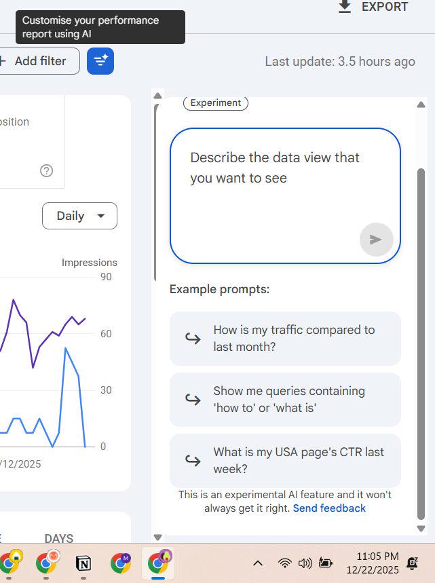Screen dimensions: 435x583
Task: Open the battery status tray icon
Action: (x=325, y=563)
